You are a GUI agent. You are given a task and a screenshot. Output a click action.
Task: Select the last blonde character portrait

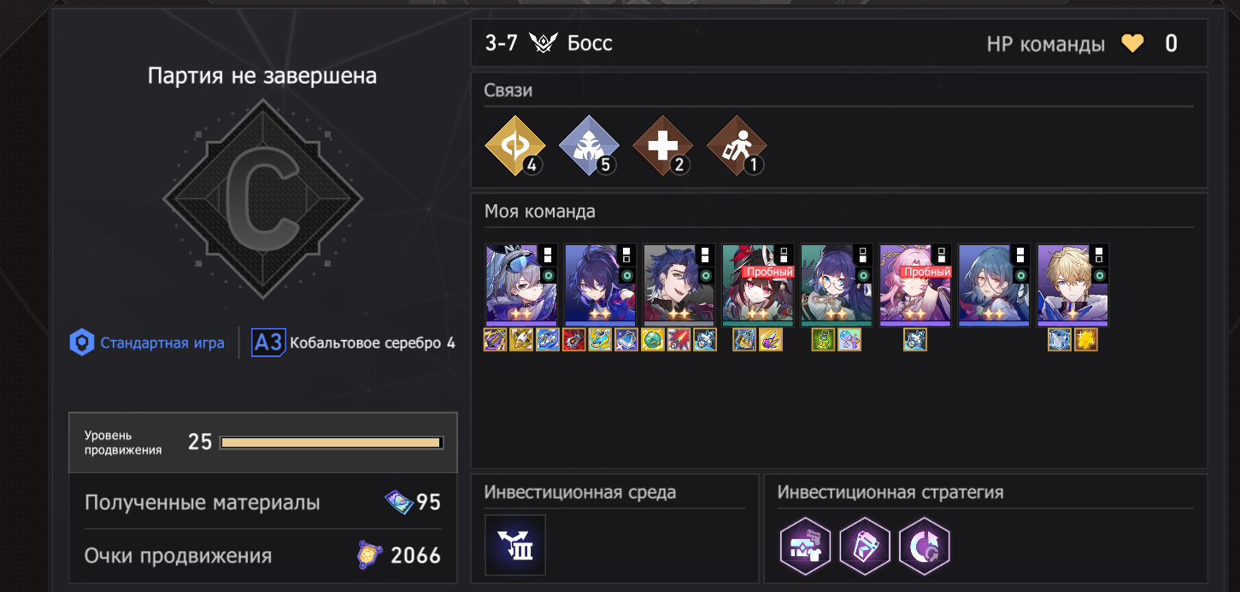click(x=1073, y=285)
